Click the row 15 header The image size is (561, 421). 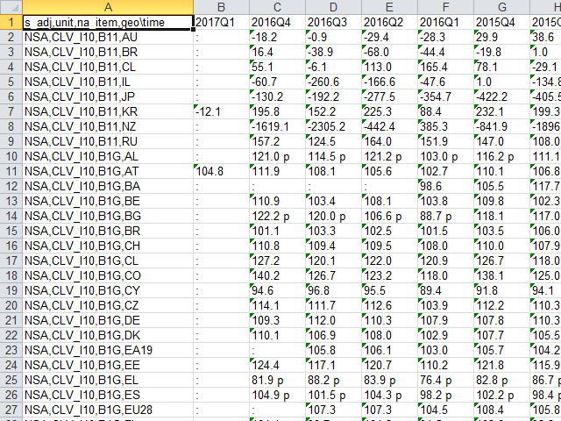(x=11, y=231)
